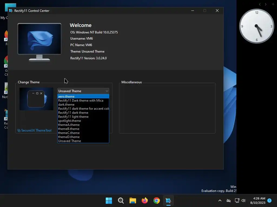This screenshot has width=277, height=207.
Task: Add a widget with the plus button
Action: (x=273, y=4)
